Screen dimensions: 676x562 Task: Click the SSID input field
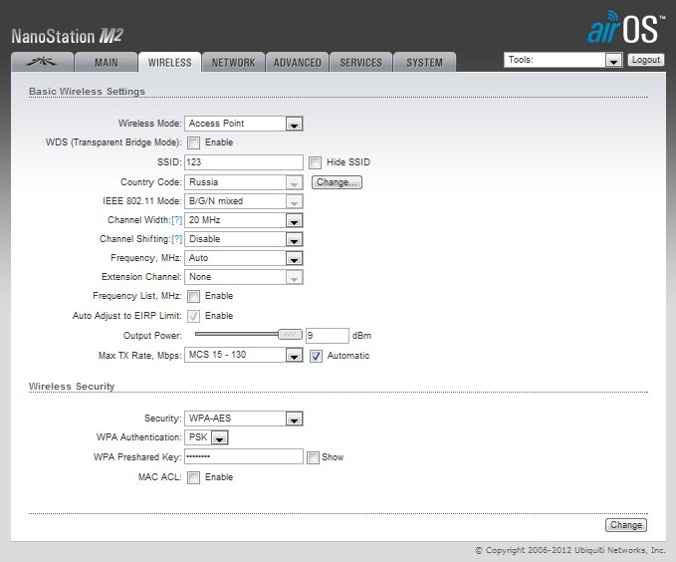coord(244,162)
